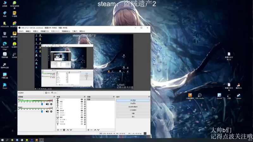Click lower mixer channel blue volume slider handle
Image resolution: width=253 pixels, height=142 pixels.
42,111
